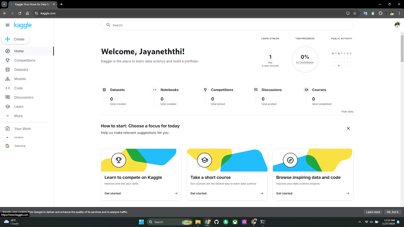
Task: Click the Discussions stats icon
Action: 256,90
